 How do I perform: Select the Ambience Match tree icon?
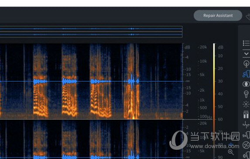pyautogui.click(x=247, y=63)
